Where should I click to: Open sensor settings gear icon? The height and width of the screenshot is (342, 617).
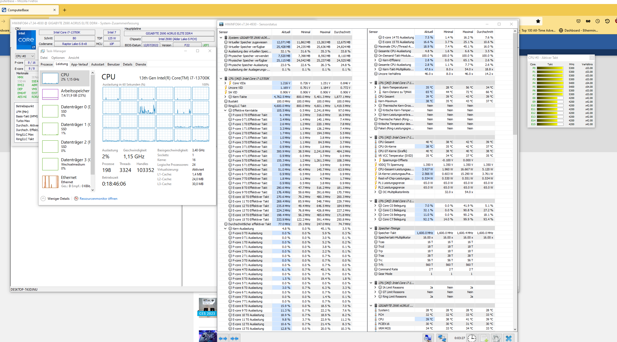click(x=496, y=338)
